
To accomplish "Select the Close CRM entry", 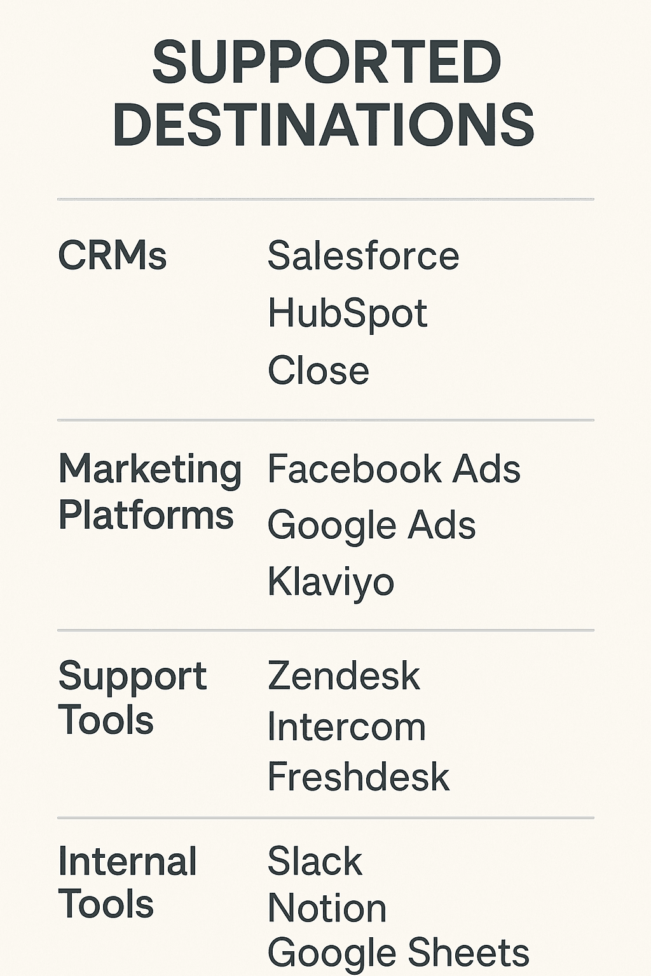I will 319,370.
